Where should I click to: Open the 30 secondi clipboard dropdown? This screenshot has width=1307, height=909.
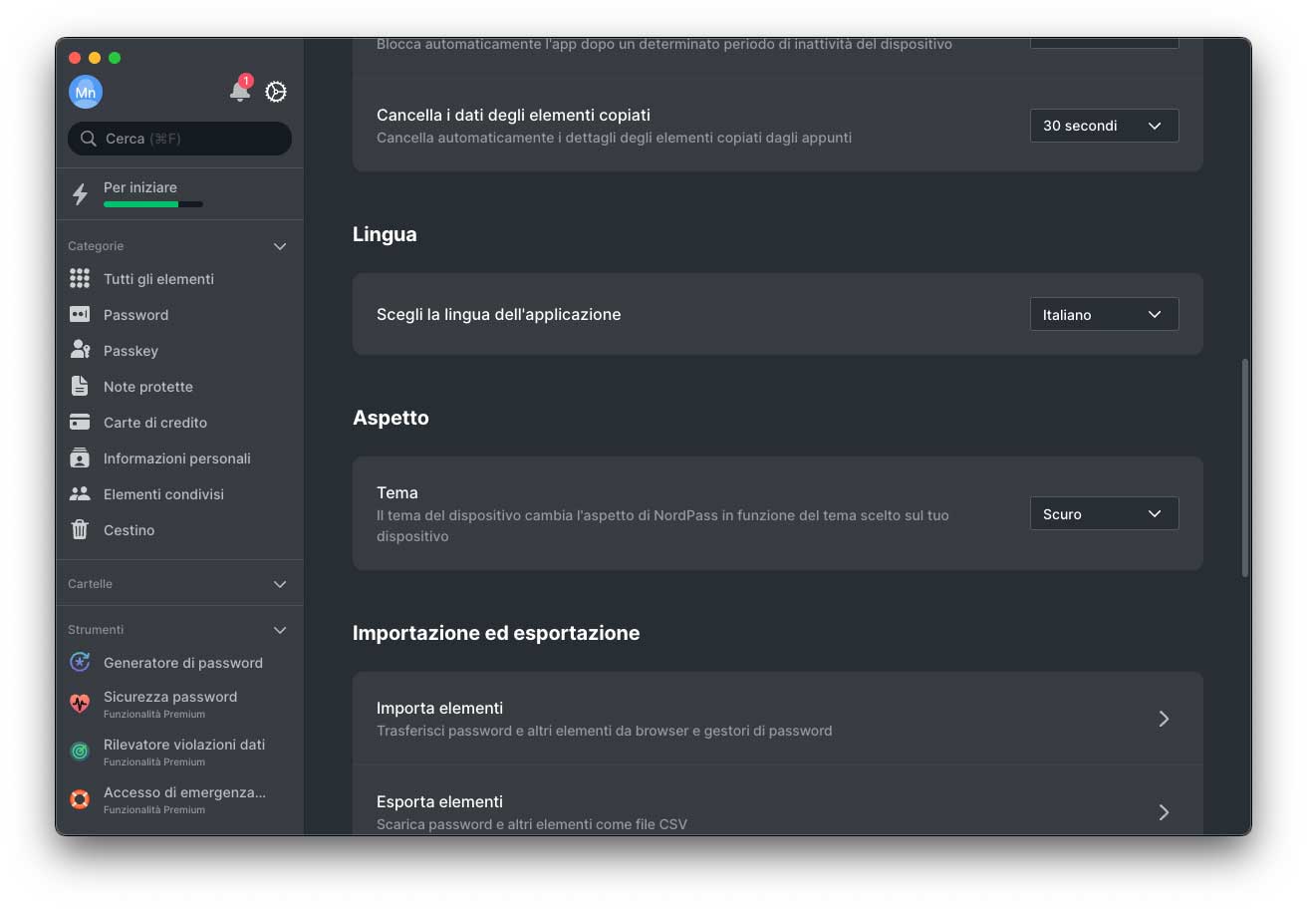click(x=1104, y=126)
